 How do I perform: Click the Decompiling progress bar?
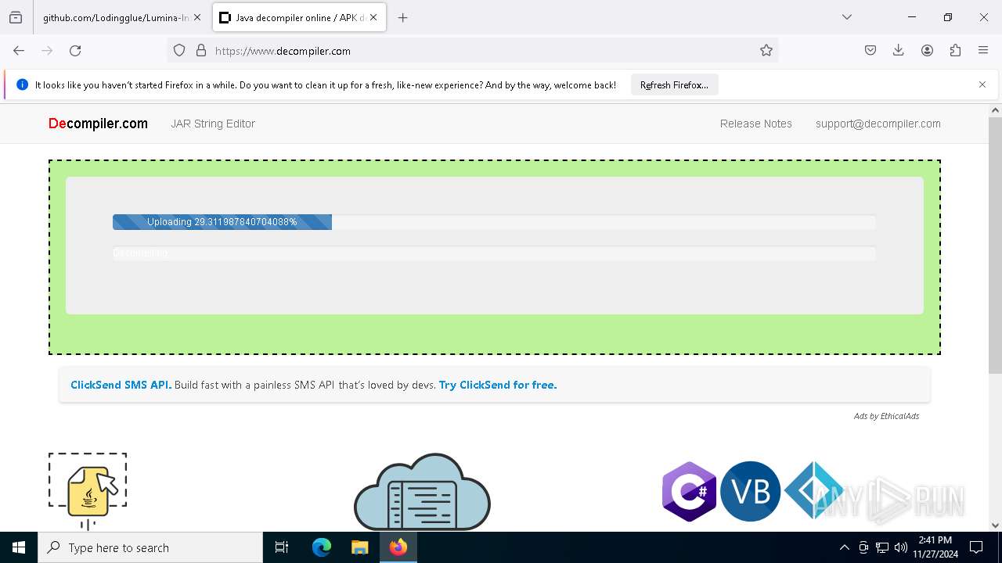click(x=494, y=253)
